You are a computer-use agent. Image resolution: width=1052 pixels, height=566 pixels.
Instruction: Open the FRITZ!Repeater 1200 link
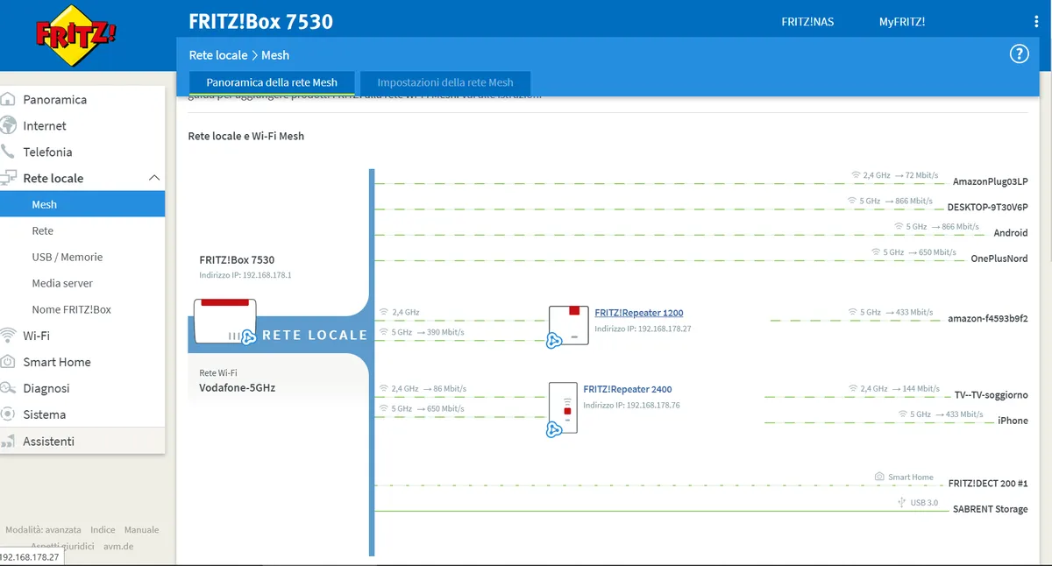click(x=639, y=313)
